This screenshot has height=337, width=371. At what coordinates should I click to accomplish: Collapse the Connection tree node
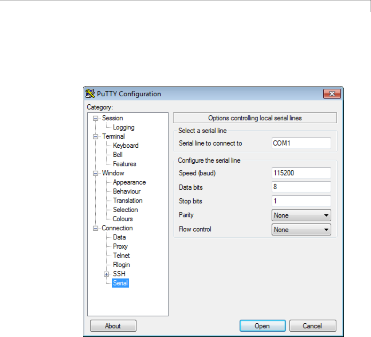click(95, 228)
